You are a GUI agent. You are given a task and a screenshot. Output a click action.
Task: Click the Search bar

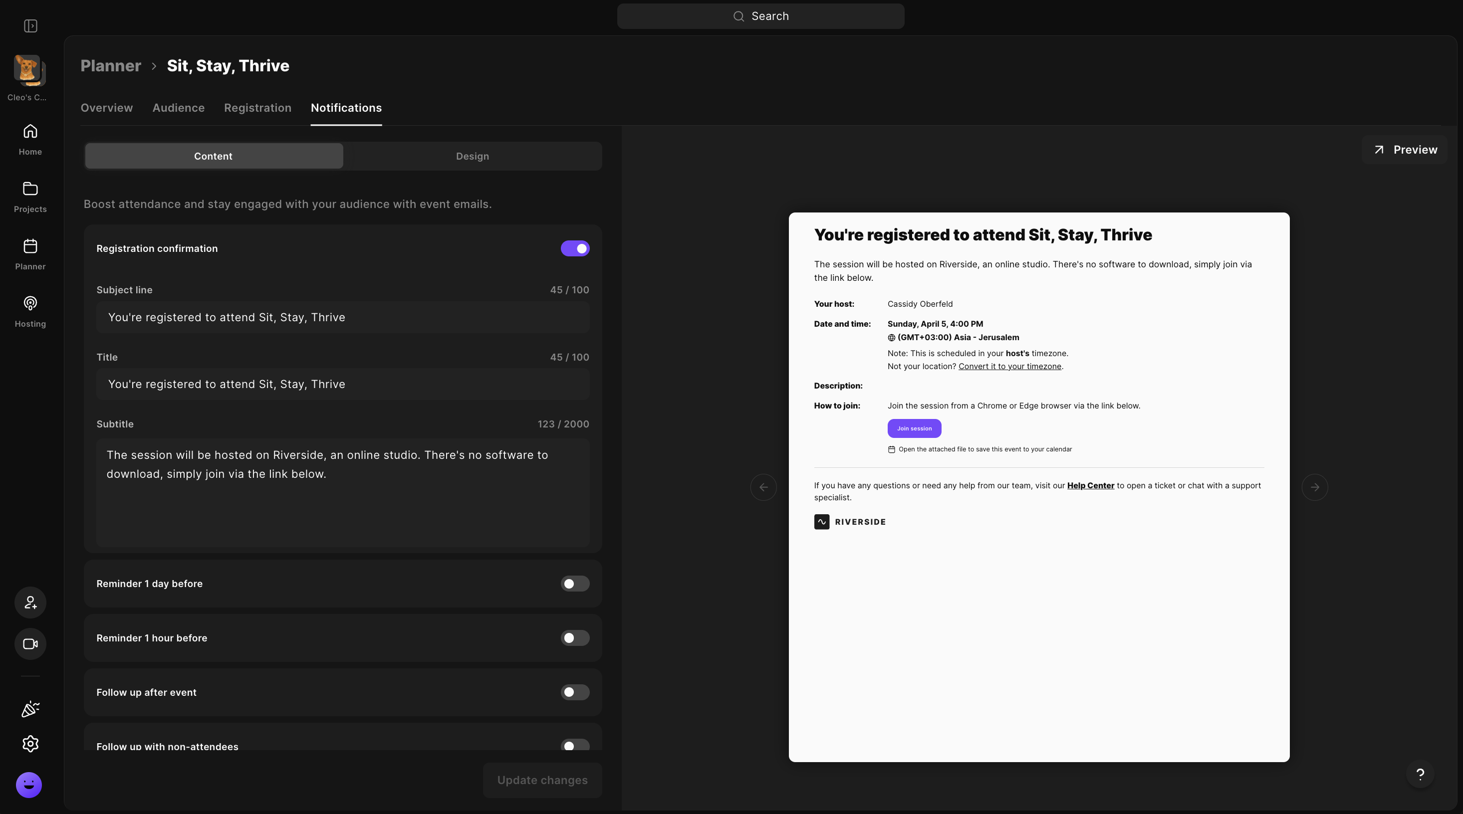pos(760,16)
